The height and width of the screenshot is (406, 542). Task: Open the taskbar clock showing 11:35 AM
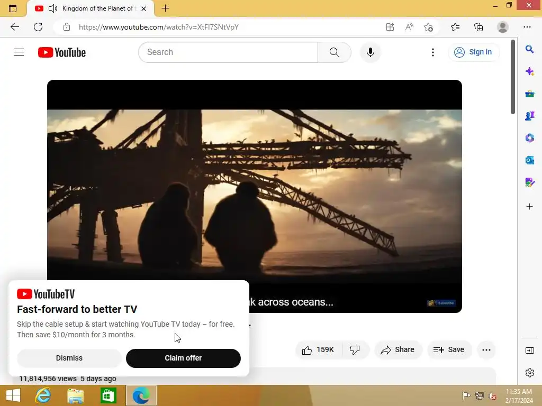[519, 396]
